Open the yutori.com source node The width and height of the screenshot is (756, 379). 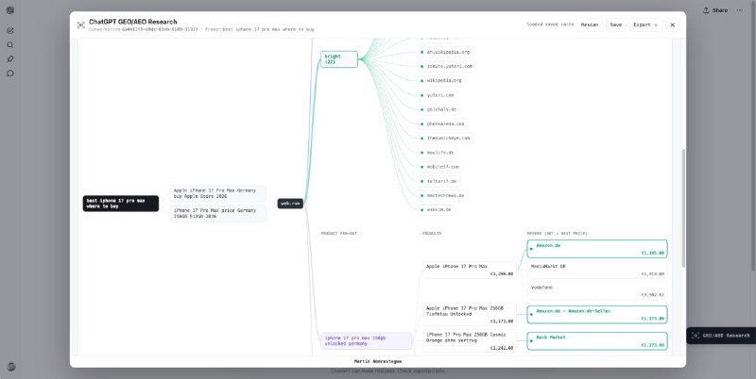coord(438,95)
